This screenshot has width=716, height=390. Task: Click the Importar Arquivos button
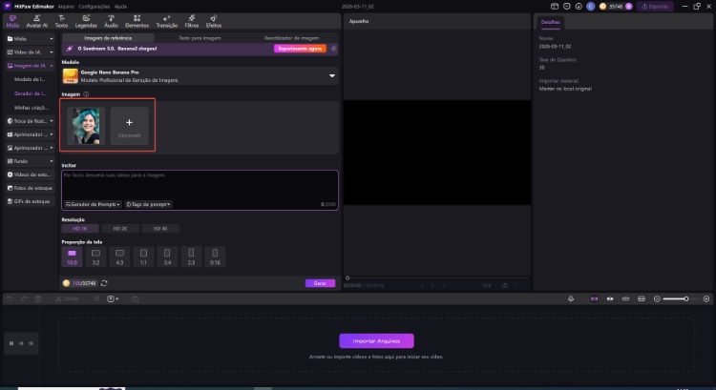tap(376, 340)
